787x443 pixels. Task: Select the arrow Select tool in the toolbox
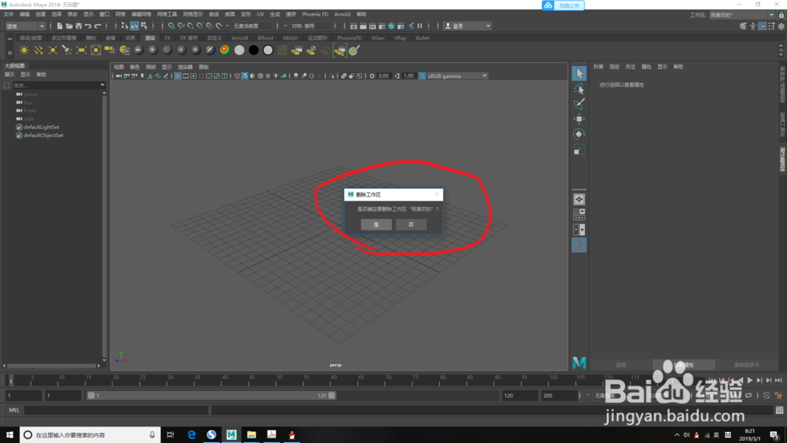[578, 74]
